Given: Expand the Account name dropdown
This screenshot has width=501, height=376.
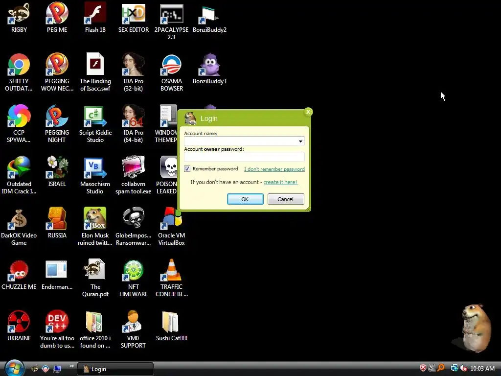Looking at the screenshot, I should [x=300, y=141].
